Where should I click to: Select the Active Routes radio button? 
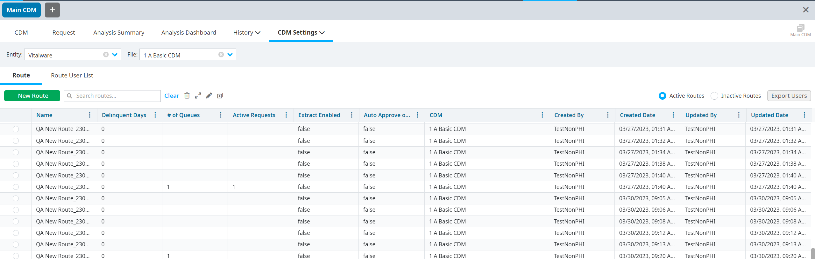pos(662,96)
